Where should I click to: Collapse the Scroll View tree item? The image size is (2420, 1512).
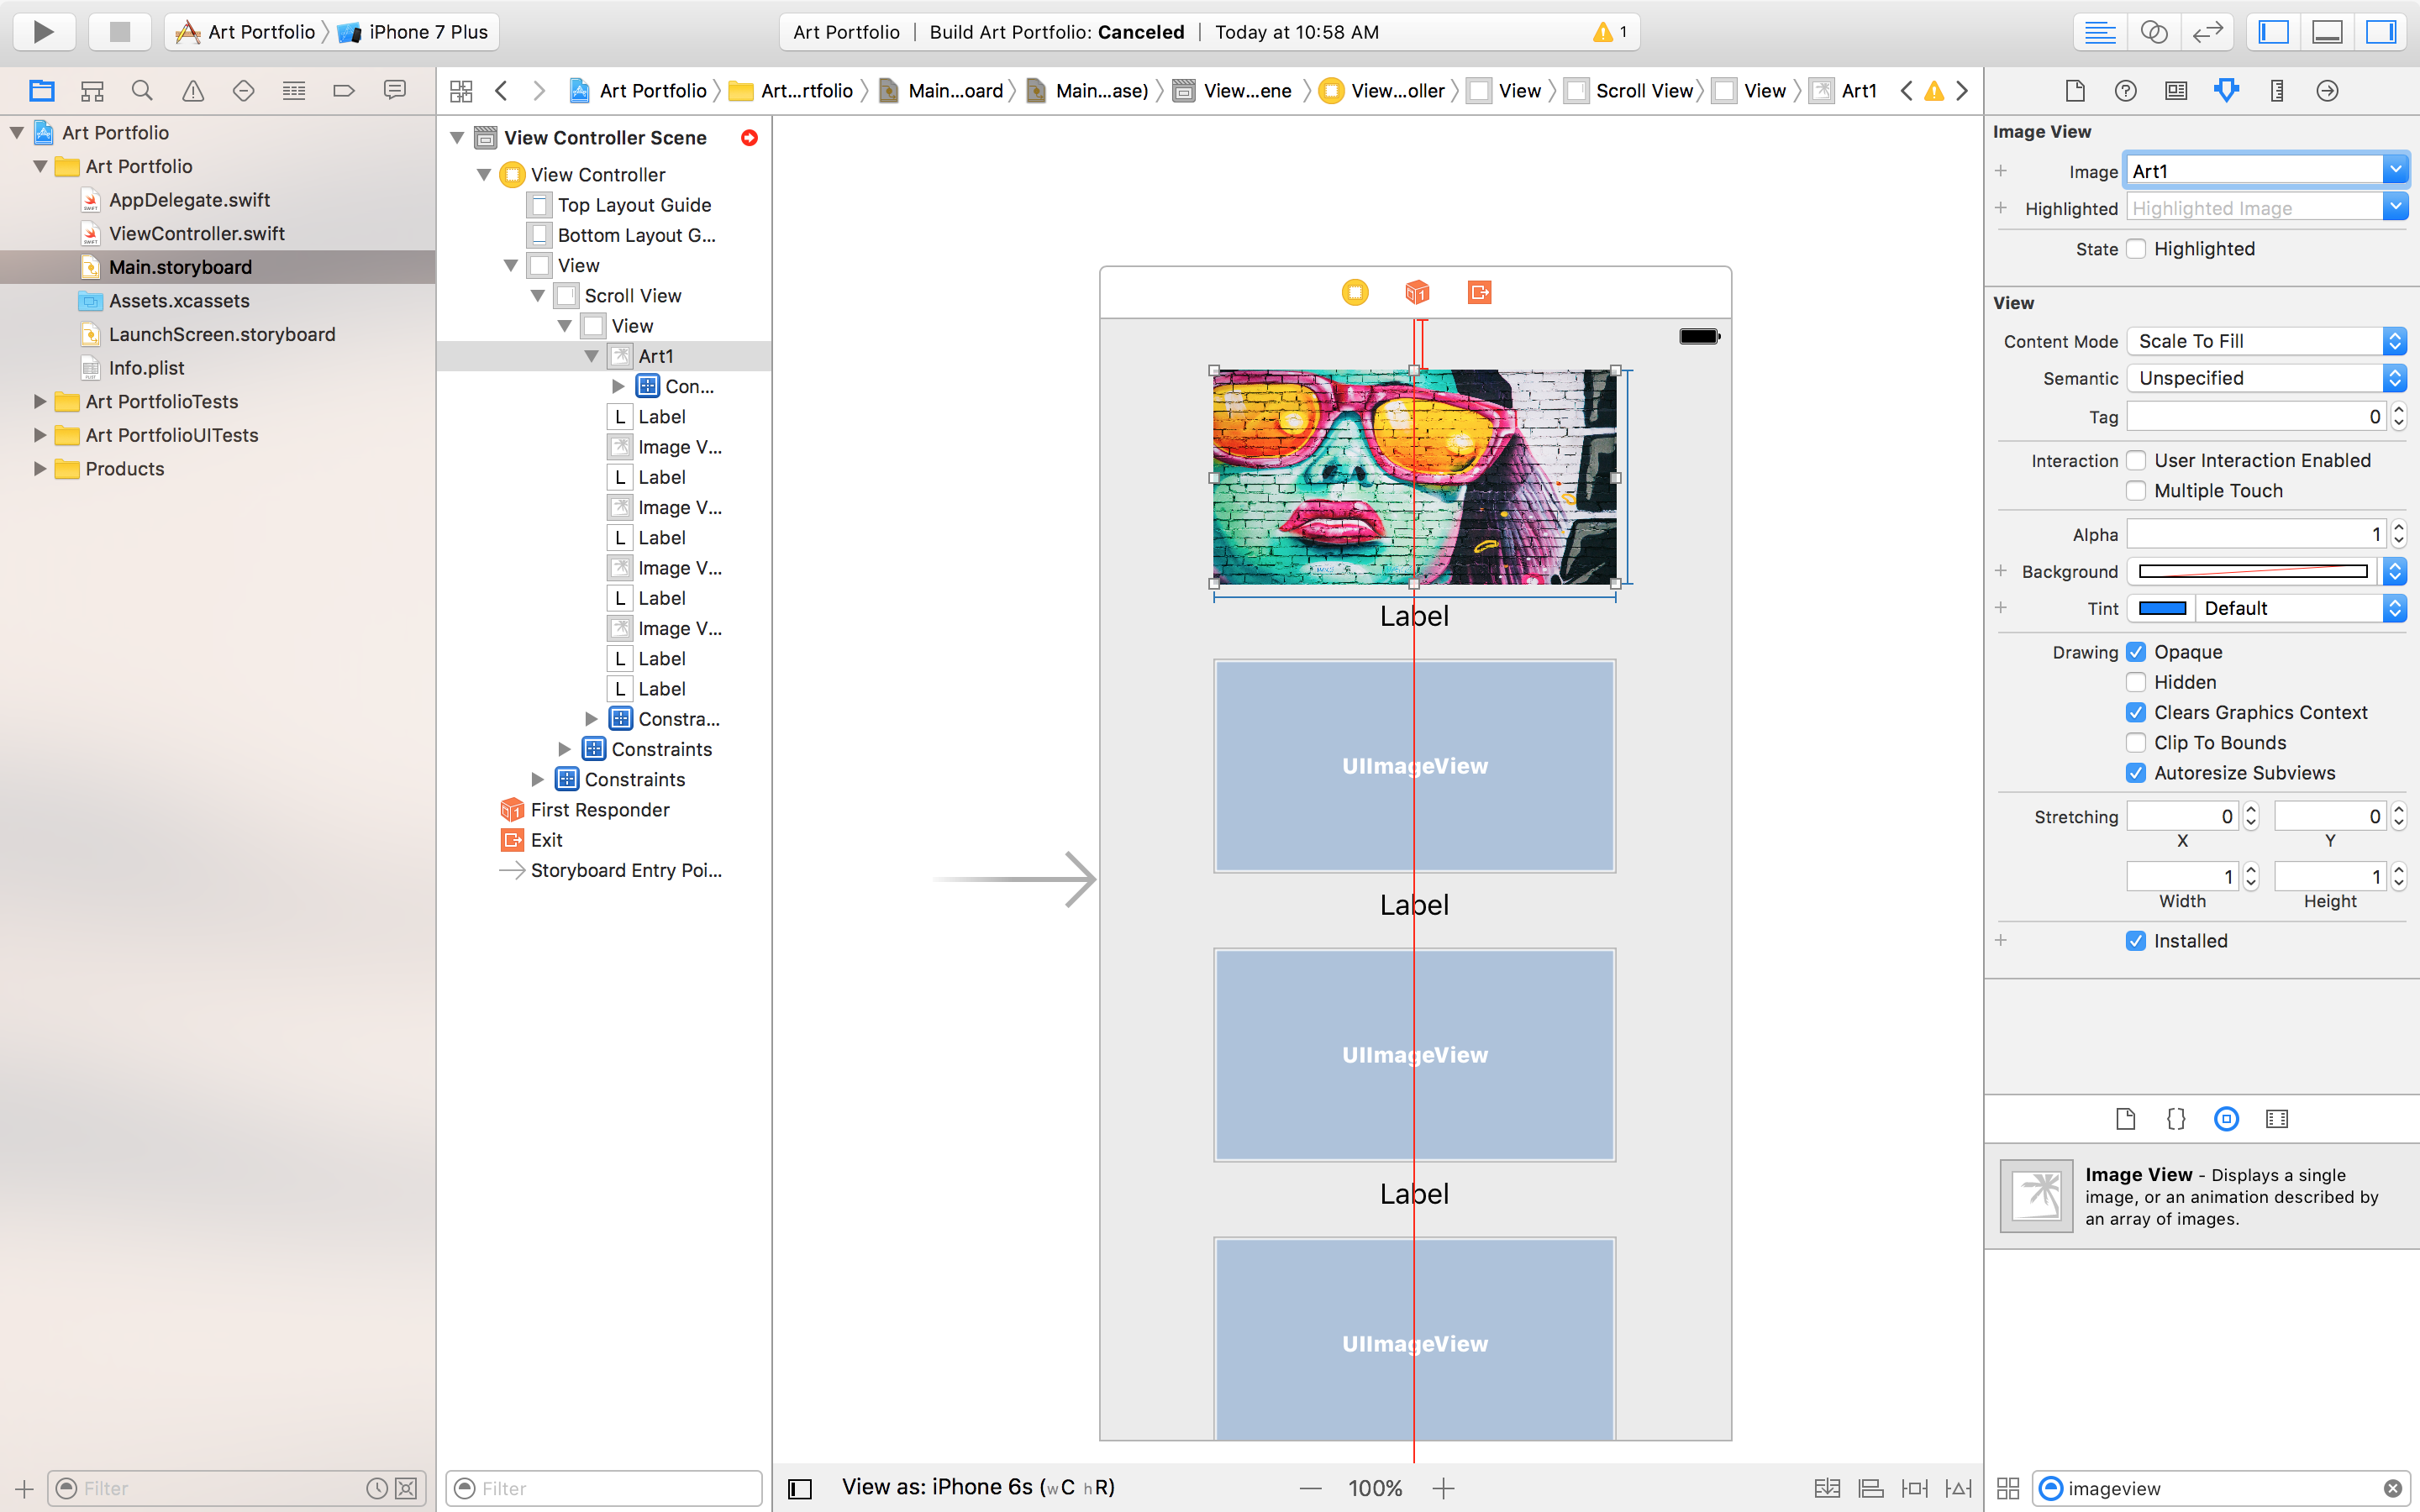tap(538, 295)
